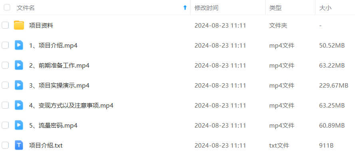The image size is (355, 164).
Task: Click video icon for 3、项目实操演示.mp4
Action: pyautogui.click(x=19, y=85)
